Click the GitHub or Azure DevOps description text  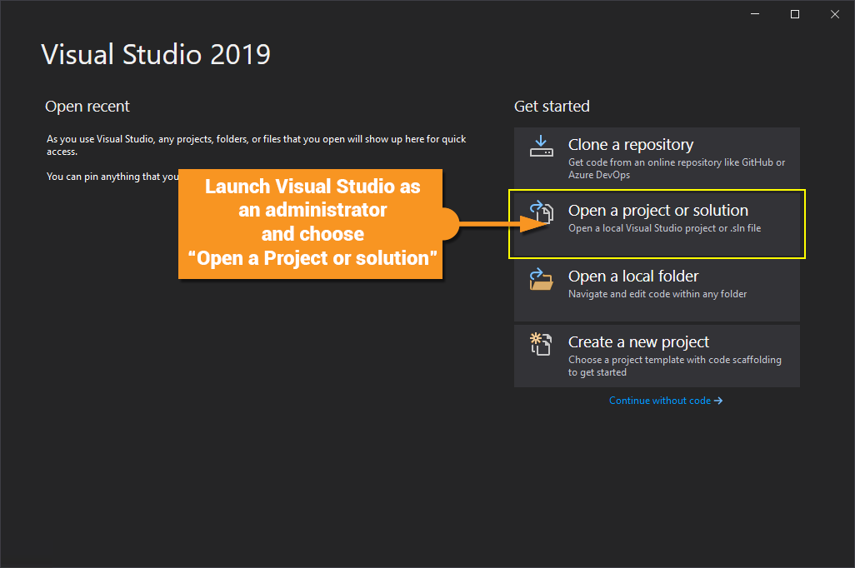(x=676, y=168)
